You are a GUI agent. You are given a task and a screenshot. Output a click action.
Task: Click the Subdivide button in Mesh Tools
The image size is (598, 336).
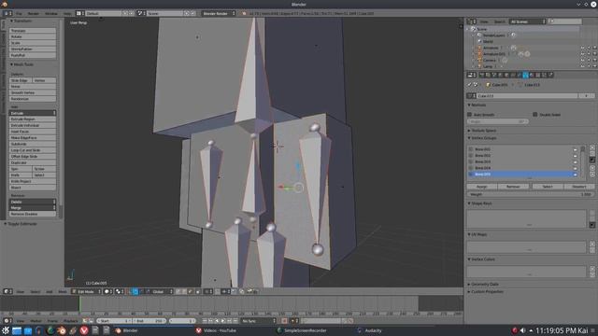pos(33,144)
